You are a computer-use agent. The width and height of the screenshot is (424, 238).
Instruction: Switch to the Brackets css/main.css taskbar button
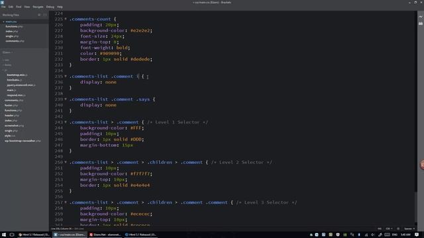70,235
